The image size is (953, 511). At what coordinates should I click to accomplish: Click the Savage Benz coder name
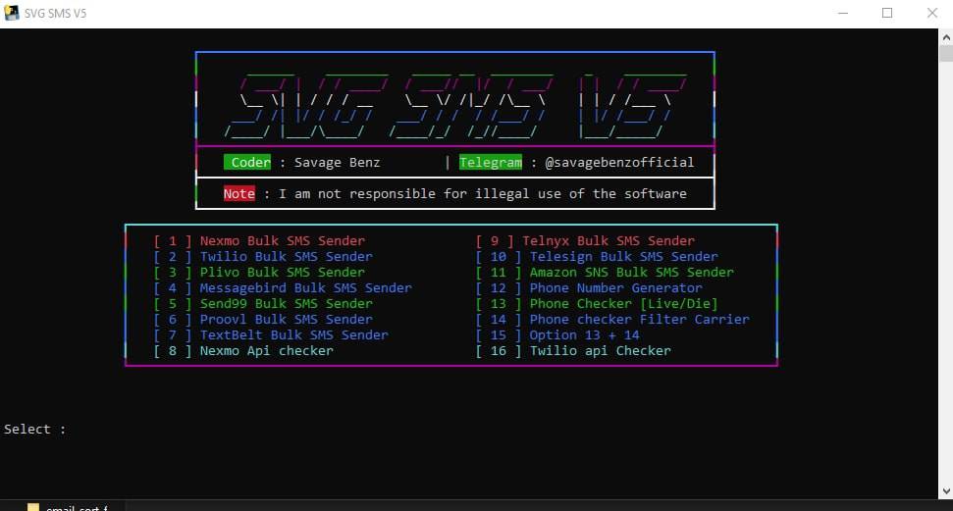coord(338,163)
